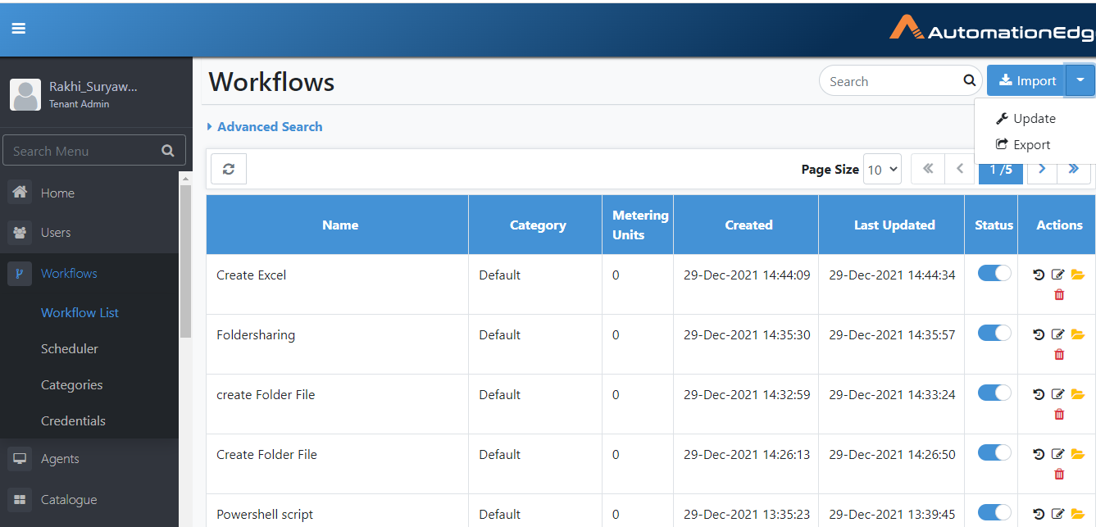Click the Home house icon
The width and height of the screenshot is (1096, 527).
(x=20, y=193)
